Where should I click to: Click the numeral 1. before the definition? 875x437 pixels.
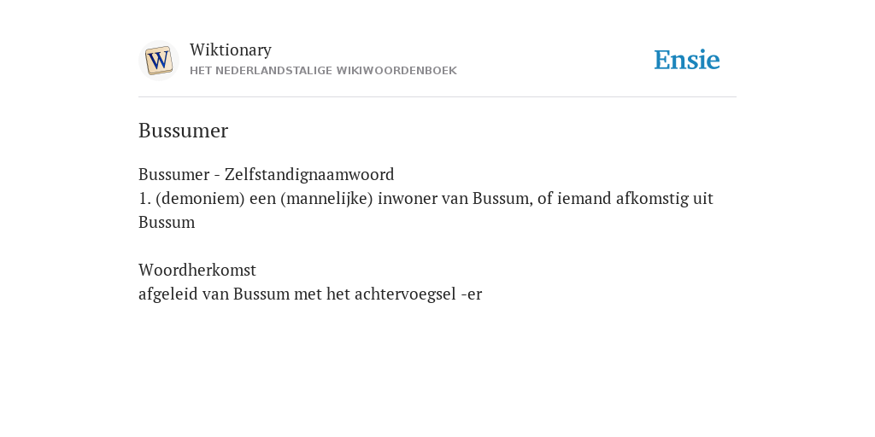point(144,198)
